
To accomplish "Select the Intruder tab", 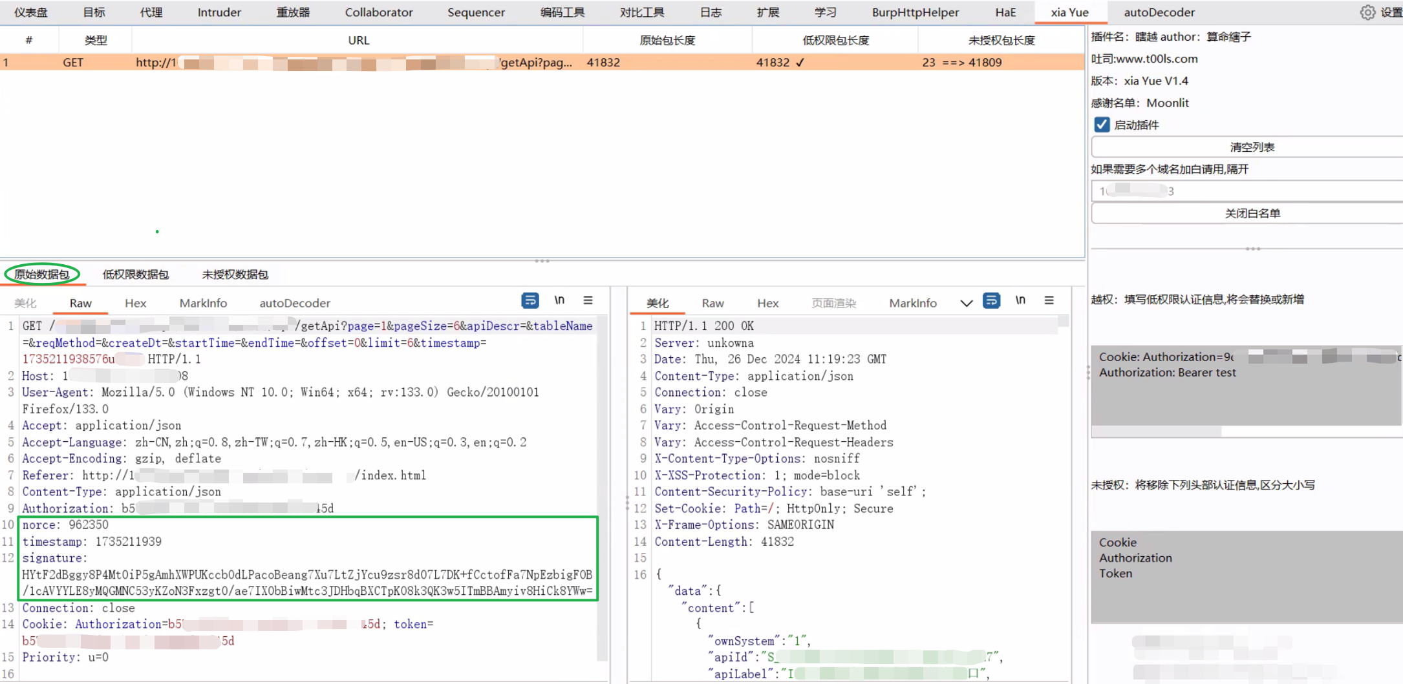I will tap(219, 12).
